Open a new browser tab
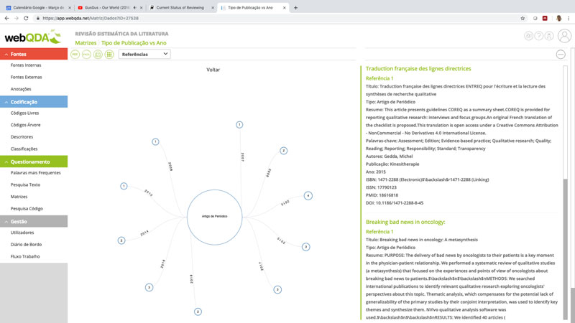This screenshot has height=323, width=575. point(295,8)
